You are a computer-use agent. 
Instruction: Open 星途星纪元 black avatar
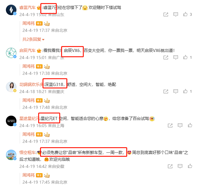coord(11,121)
